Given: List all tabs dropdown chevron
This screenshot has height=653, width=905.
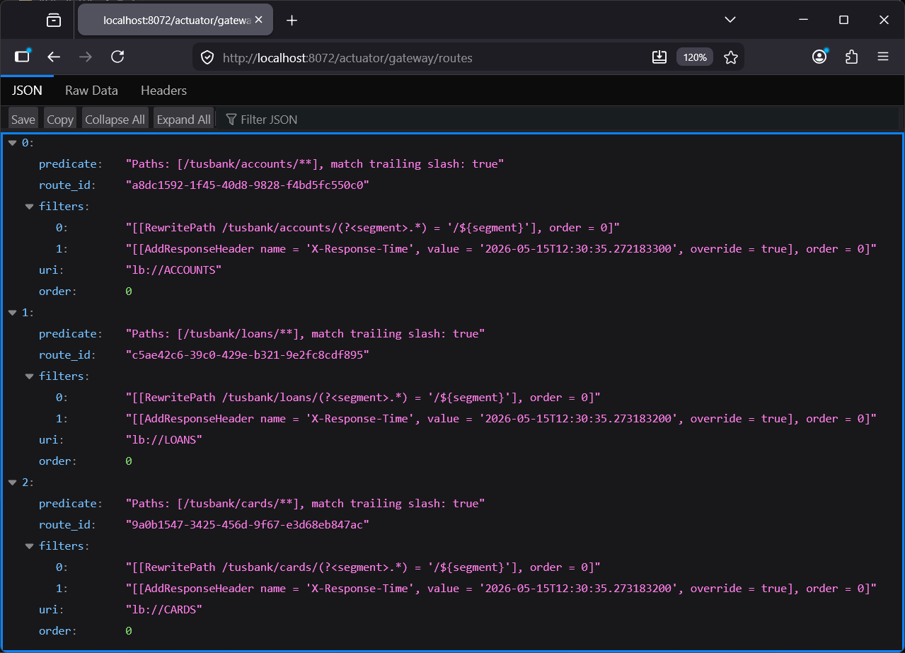Looking at the screenshot, I should click(x=730, y=20).
